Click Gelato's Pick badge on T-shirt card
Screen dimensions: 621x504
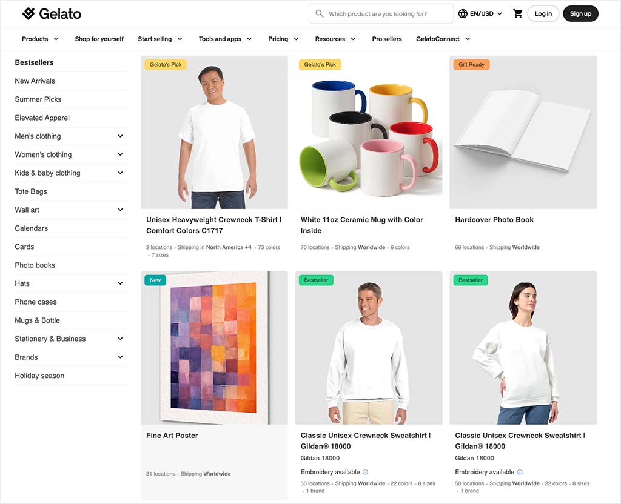coord(166,64)
